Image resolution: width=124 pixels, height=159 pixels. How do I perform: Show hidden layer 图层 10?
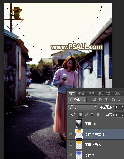tap(71, 124)
